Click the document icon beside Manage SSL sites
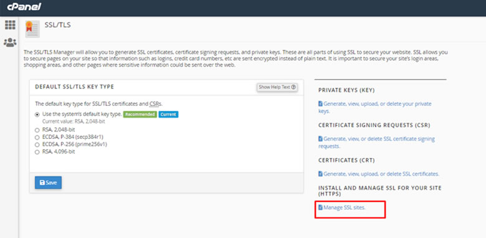Image resolution: width=486 pixels, height=238 pixels. tap(320, 207)
